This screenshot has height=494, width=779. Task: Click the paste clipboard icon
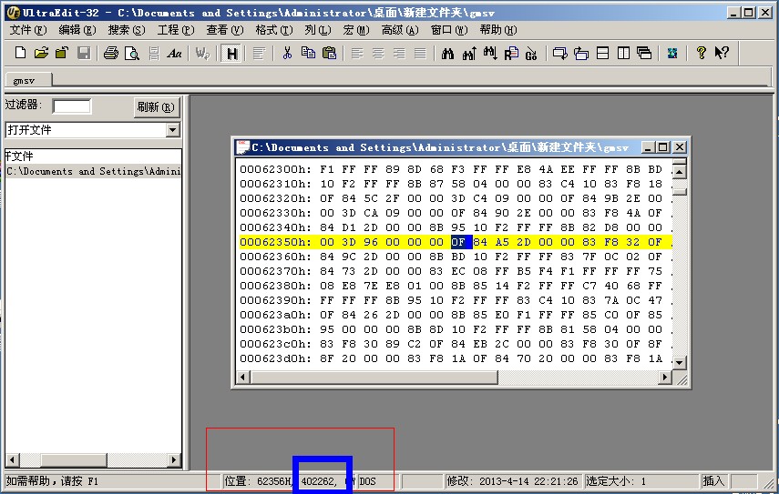[x=329, y=53]
